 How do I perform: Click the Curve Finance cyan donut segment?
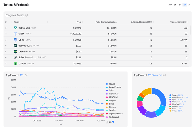coord(161,111)
